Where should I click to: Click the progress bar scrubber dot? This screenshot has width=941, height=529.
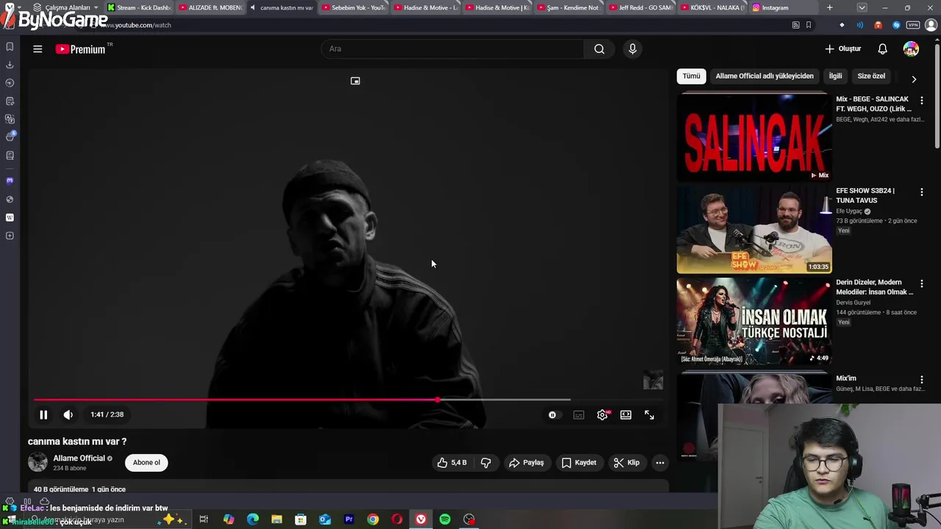click(437, 400)
